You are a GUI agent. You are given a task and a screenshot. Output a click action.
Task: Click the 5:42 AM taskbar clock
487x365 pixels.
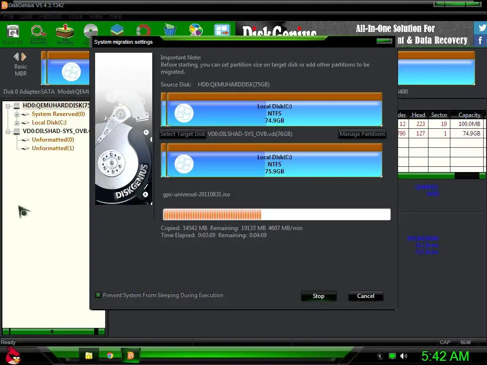(445, 356)
